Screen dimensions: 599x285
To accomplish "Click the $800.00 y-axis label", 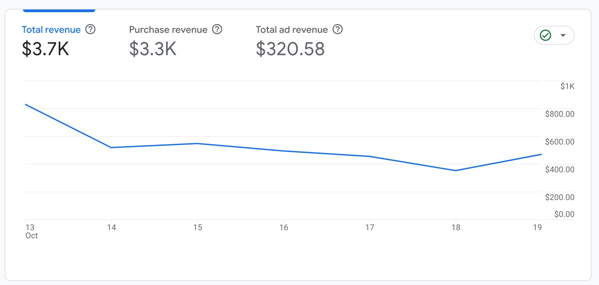I will [x=559, y=114].
